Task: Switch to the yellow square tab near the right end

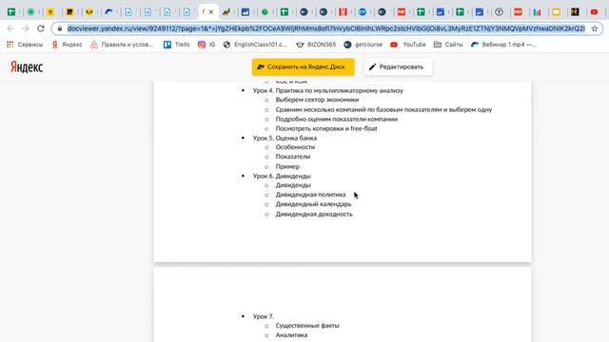Action: pos(556,12)
